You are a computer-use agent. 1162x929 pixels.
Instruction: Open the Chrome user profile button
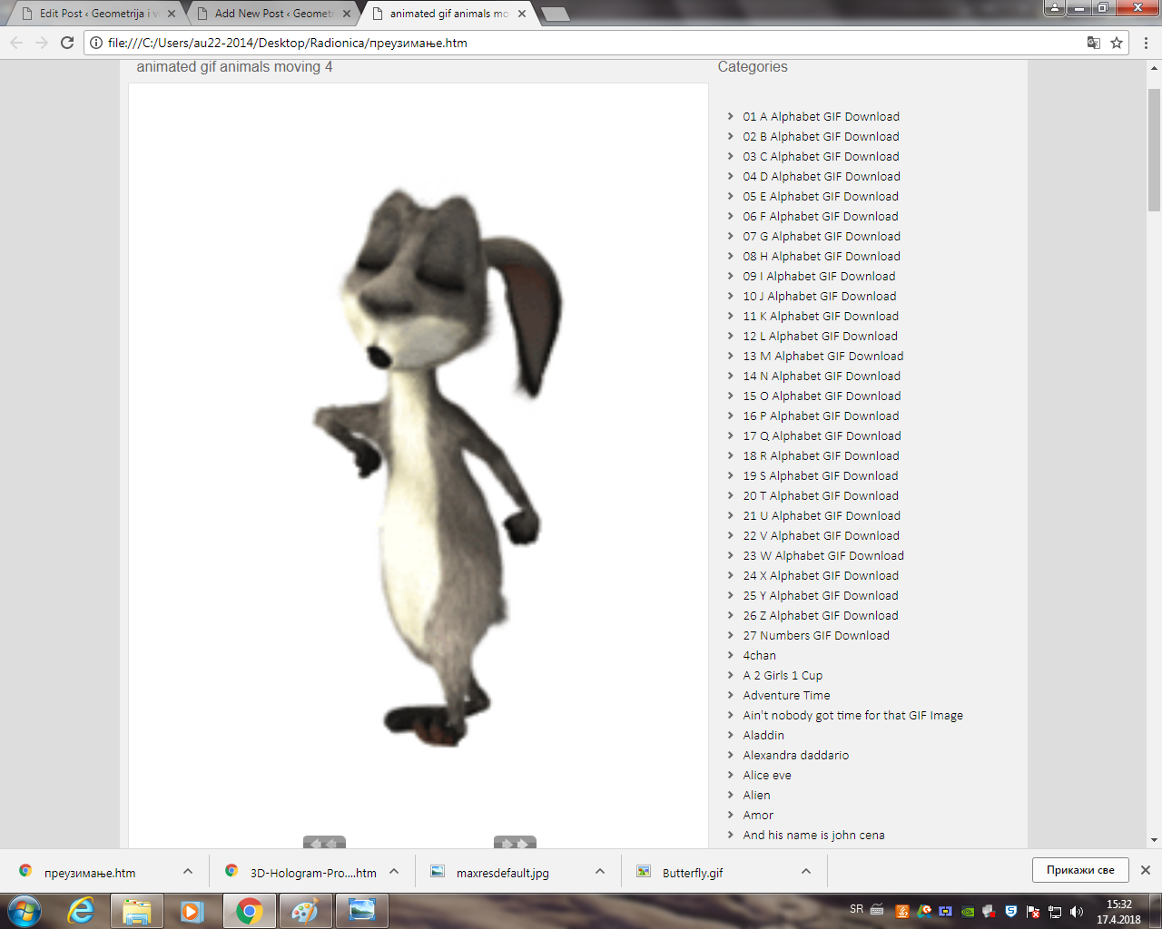click(1054, 7)
